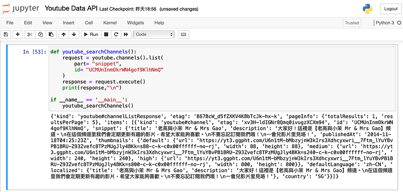Click the (unsaved changes) status text

coord(179,9)
